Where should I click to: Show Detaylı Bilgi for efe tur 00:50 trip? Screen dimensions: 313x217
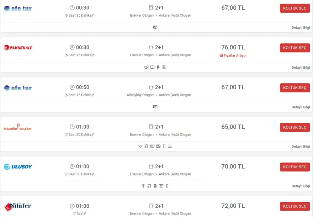[x=301, y=107]
